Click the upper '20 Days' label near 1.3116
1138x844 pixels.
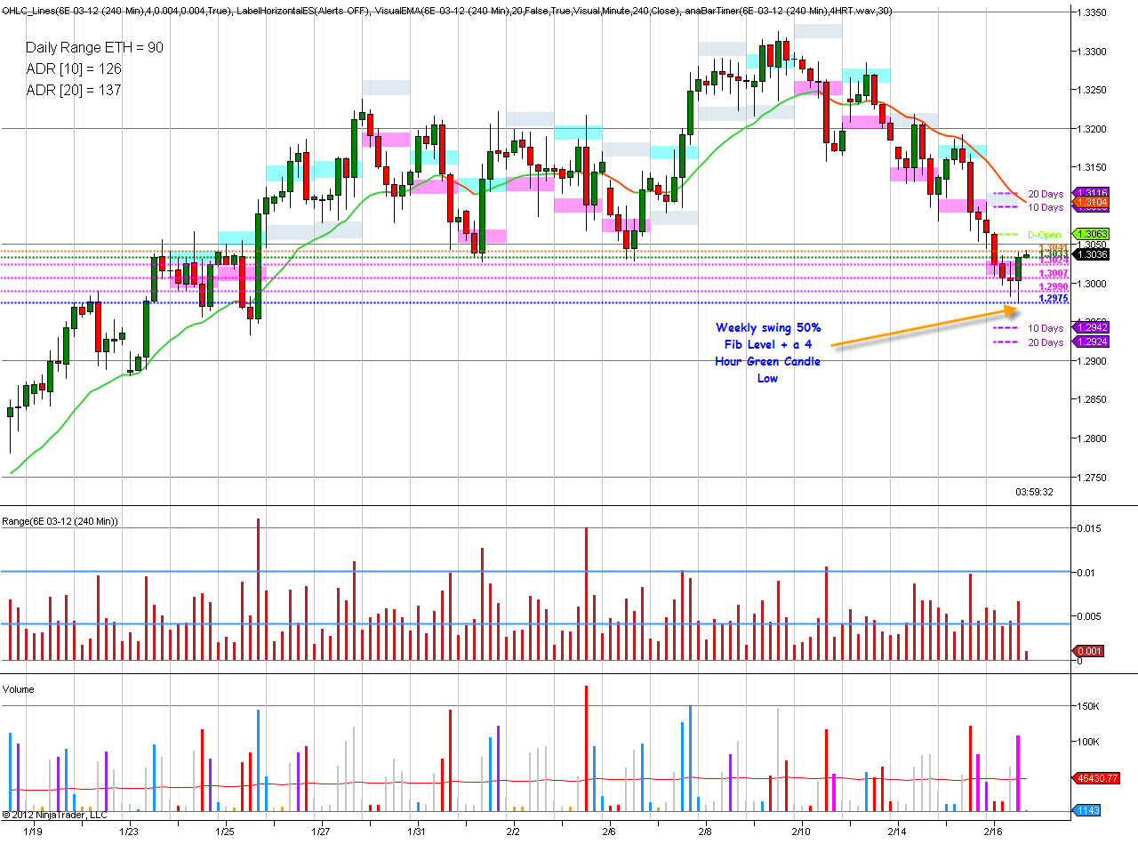1046,194
